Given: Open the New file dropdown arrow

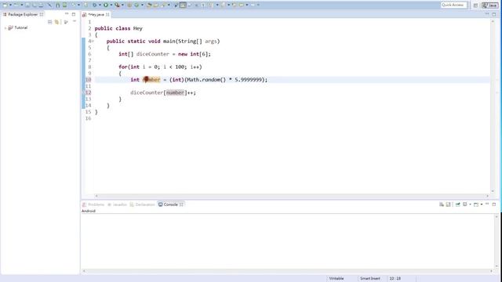Looking at the screenshot, I should coord(10,5).
